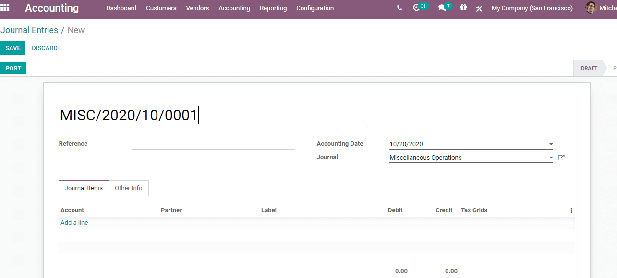Open the Accounting Date dropdown

point(550,144)
